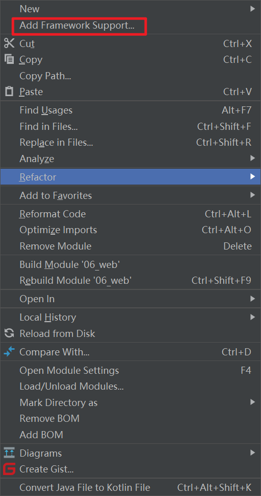Click the clipboard Paste icon
The height and width of the screenshot is (496, 261).
pyautogui.click(x=9, y=92)
